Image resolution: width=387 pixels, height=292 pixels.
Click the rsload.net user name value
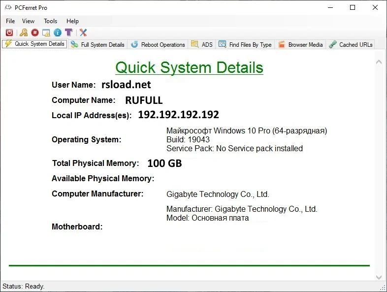126,85
